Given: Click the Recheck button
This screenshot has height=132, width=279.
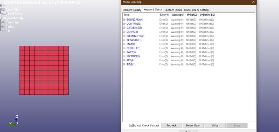Looking at the screenshot, I should tap(171, 125).
